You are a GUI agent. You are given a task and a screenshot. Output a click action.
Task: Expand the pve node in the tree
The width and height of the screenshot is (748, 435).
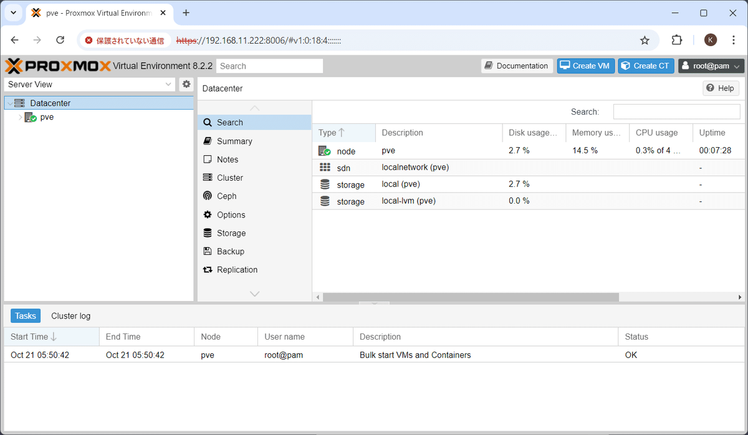coord(20,117)
